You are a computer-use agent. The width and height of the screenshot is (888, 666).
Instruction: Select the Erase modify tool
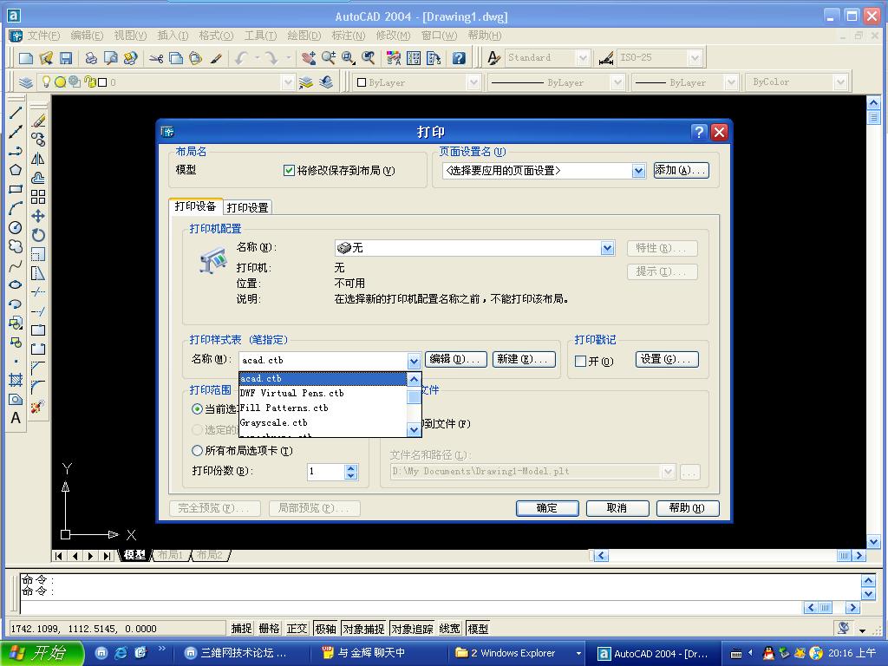pyautogui.click(x=38, y=121)
